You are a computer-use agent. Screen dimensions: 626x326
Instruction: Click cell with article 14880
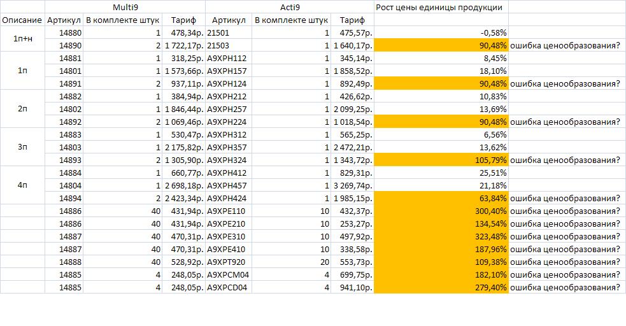[64, 32]
